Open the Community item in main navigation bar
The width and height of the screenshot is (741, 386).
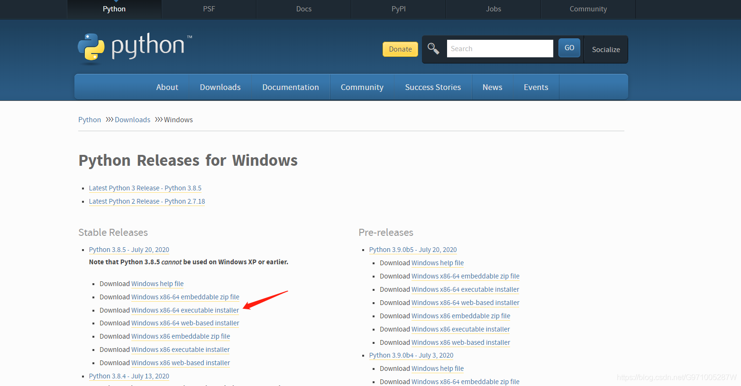(362, 87)
